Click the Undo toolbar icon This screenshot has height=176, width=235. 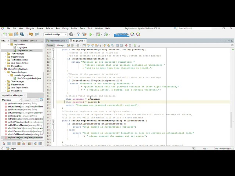click(31, 34)
